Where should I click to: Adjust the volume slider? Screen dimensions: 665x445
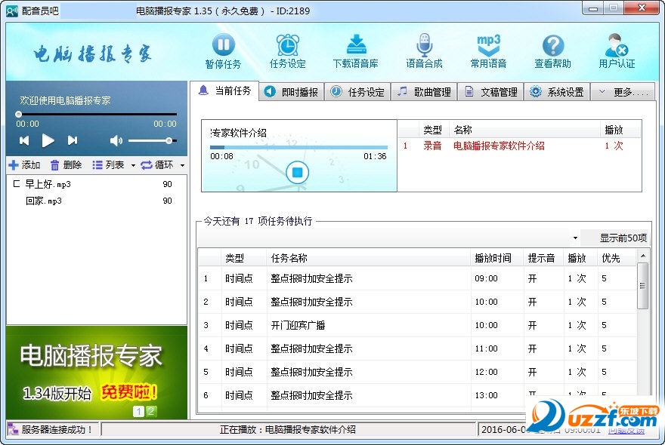point(168,140)
